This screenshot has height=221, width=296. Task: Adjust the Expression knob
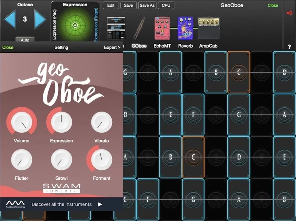pyautogui.click(x=62, y=122)
